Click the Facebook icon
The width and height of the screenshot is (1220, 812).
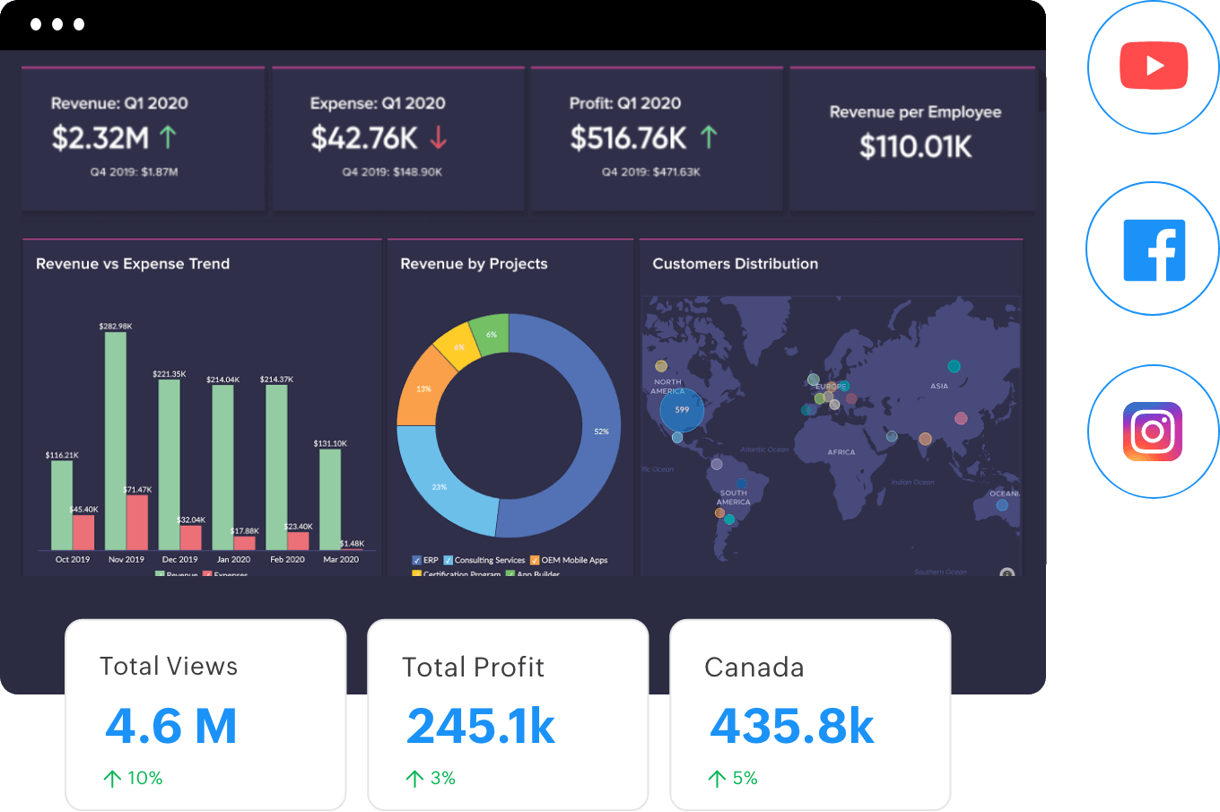point(1155,249)
